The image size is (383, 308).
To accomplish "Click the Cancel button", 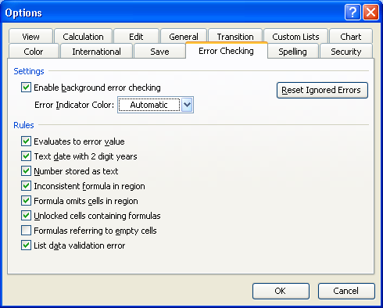I will 346,291.
